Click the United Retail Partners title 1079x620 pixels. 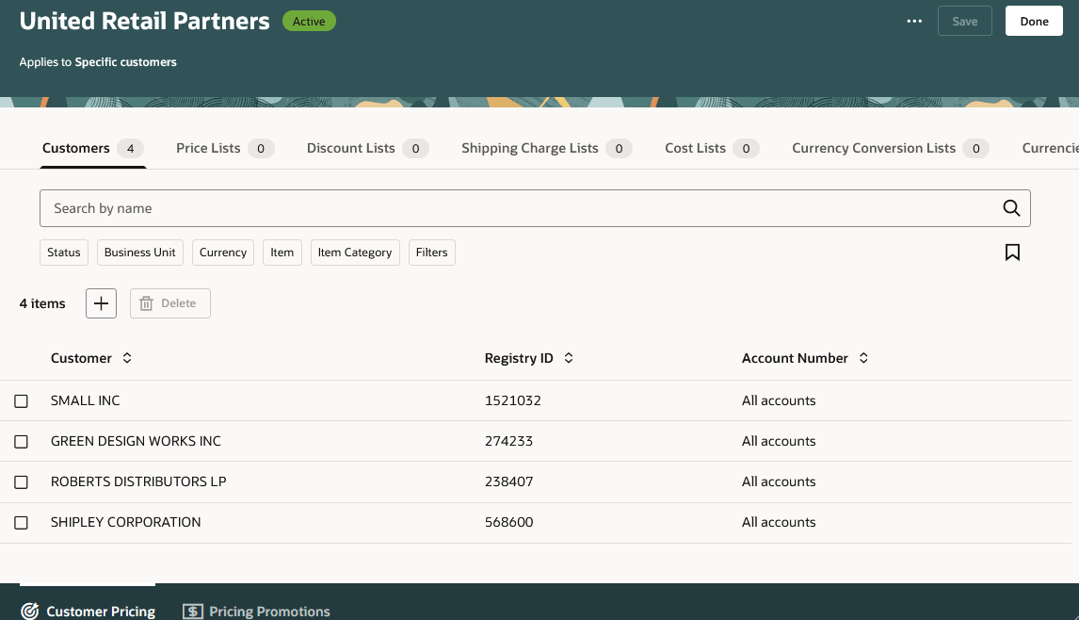pyautogui.click(x=144, y=21)
